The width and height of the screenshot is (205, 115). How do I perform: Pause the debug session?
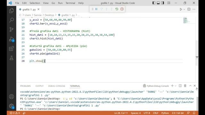(x=96, y=9)
